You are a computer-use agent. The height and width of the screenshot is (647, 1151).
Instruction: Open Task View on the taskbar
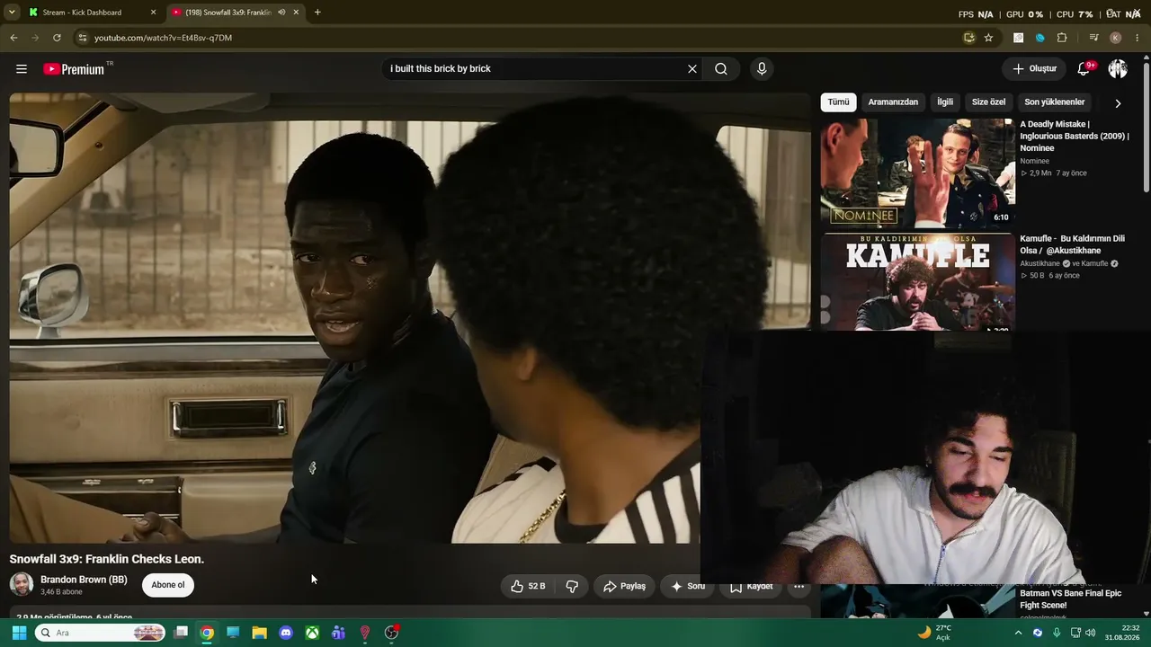coord(181,633)
